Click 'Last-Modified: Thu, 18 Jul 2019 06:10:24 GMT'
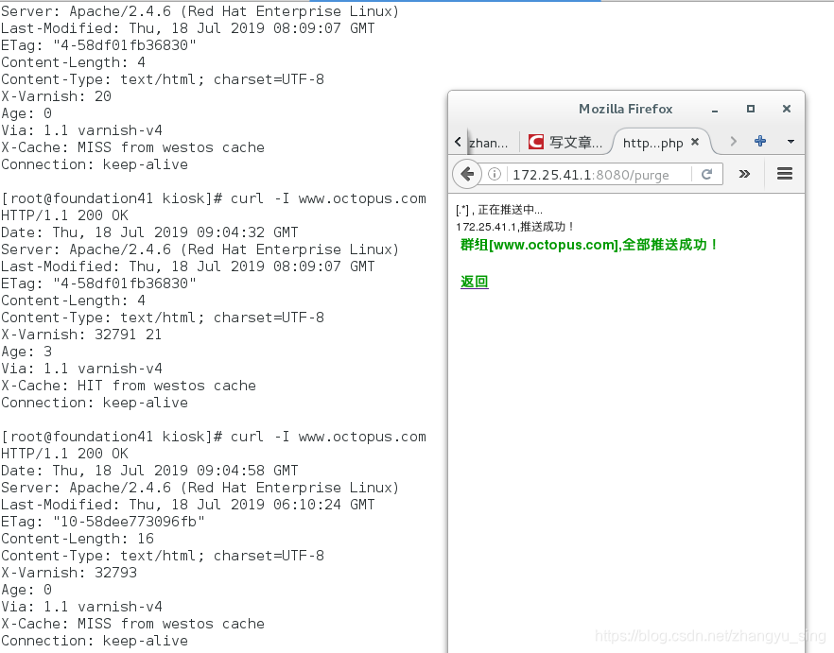The height and width of the screenshot is (653, 834). pos(188,505)
